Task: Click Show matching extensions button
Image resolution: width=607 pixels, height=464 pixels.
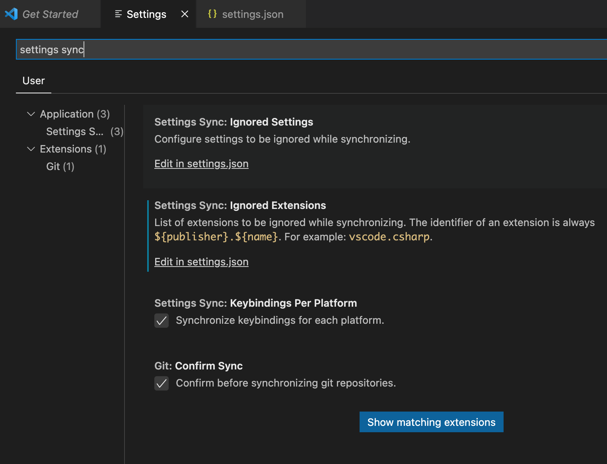Action: pos(431,422)
